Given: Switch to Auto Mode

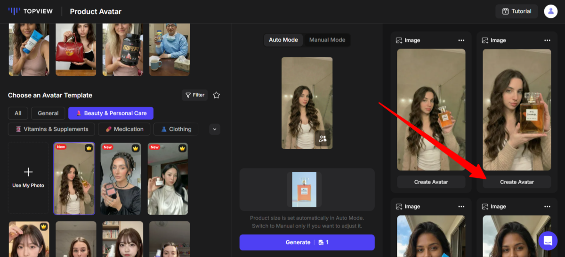Looking at the screenshot, I should pyautogui.click(x=283, y=40).
